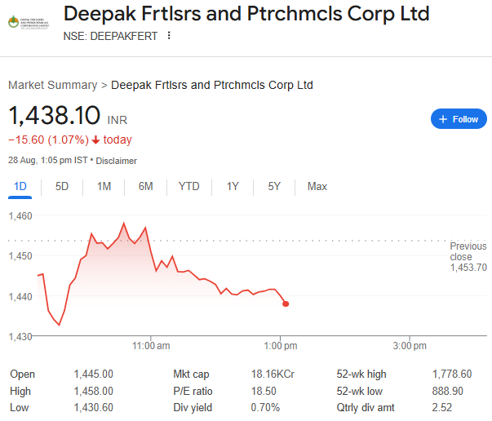Click the NSE: DEEPAKFERT ticker text
The width and height of the screenshot is (492, 421).
109,36
